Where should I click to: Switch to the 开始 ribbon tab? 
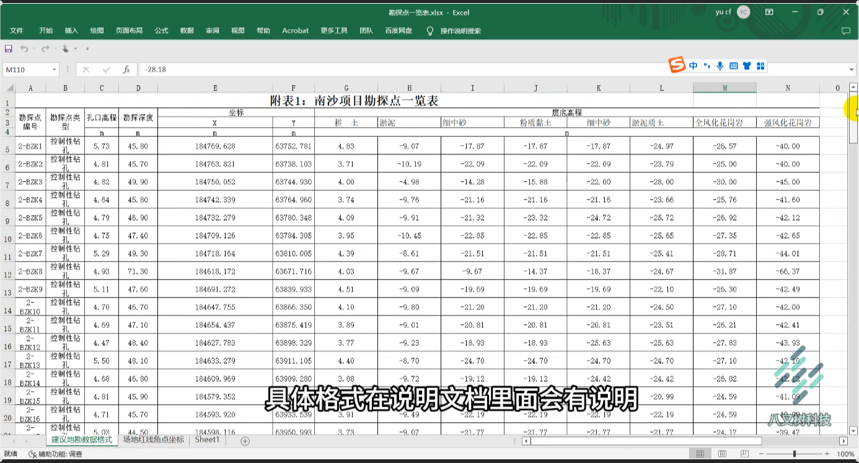click(x=46, y=30)
